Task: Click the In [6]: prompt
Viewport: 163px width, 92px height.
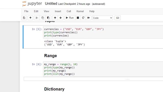Action: pyautogui.click(x=37, y=64)
